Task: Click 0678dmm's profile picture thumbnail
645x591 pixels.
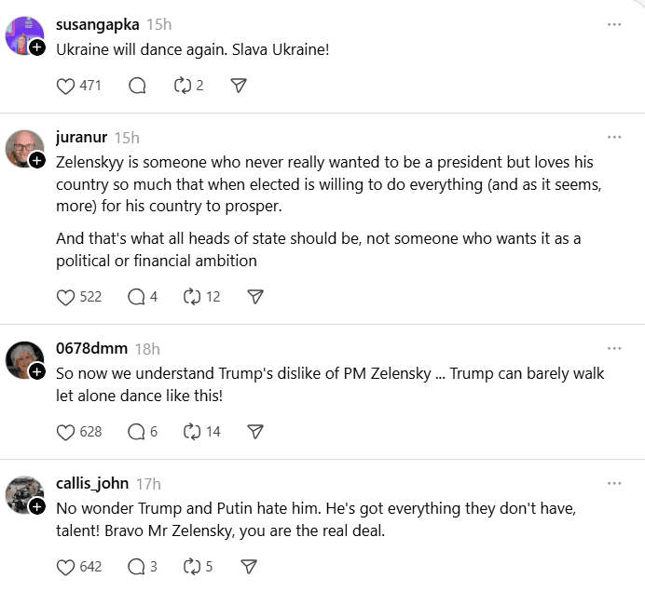Action: pos(22,360)
